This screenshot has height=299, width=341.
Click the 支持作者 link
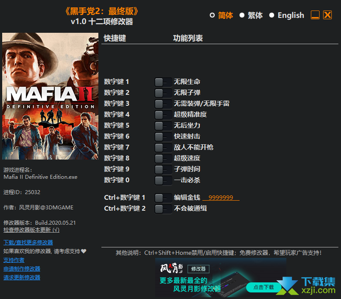[x=14, y=260]
